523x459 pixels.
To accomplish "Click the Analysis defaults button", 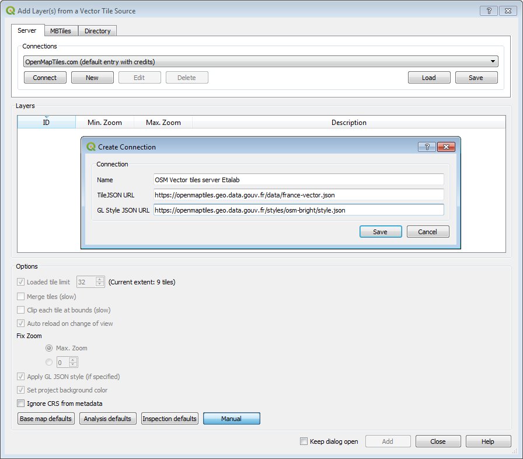I will pyautogui.click(x=108, y=419).
